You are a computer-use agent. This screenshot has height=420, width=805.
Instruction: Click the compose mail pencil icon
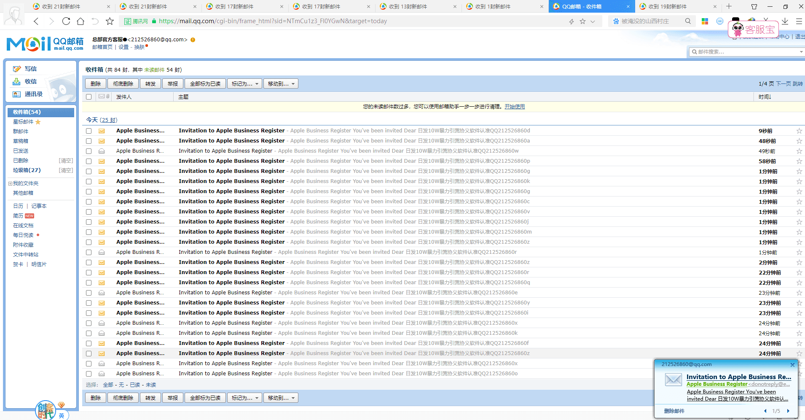pos(17,69)
